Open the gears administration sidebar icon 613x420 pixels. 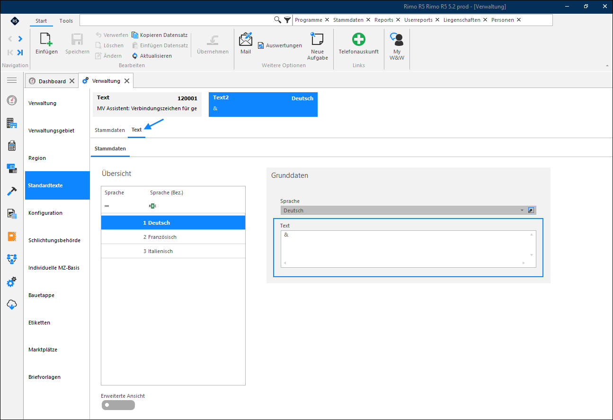coord(12,282)
